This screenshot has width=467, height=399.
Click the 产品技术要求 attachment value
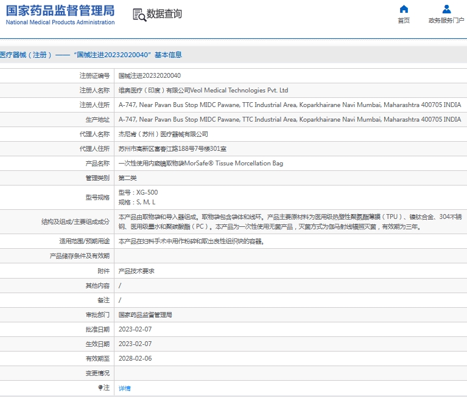click(136, 271)
